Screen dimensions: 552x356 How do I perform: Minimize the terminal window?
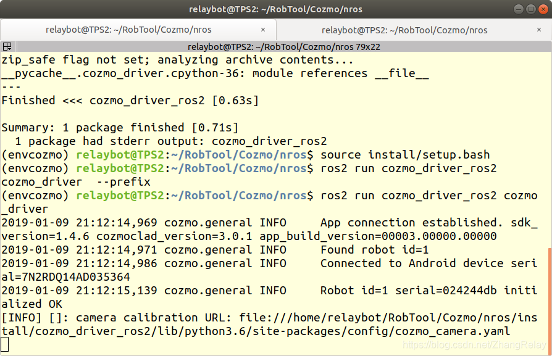(x=518, y=9)
